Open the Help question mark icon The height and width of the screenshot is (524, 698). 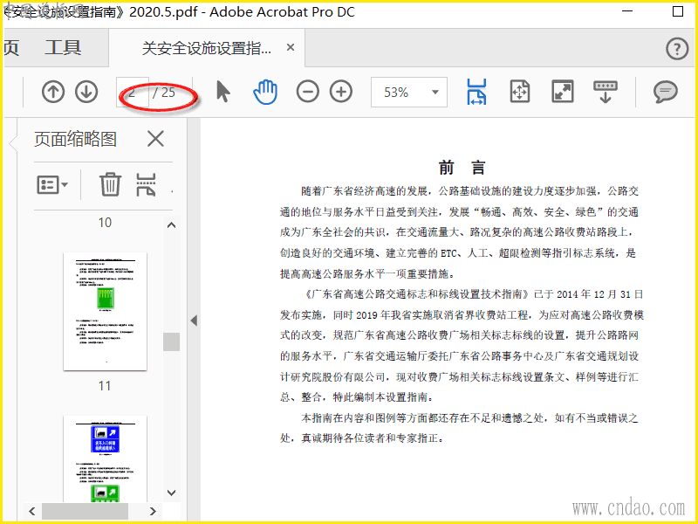677,48
